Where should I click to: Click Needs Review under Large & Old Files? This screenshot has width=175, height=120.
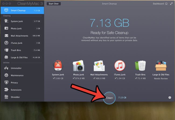click(x=161, y=78)
